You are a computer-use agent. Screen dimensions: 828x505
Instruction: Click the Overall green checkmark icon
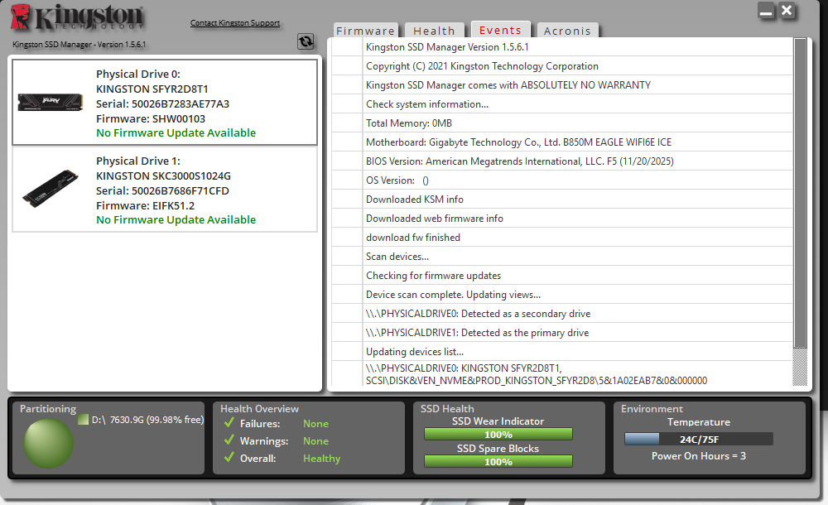point(229,458)
